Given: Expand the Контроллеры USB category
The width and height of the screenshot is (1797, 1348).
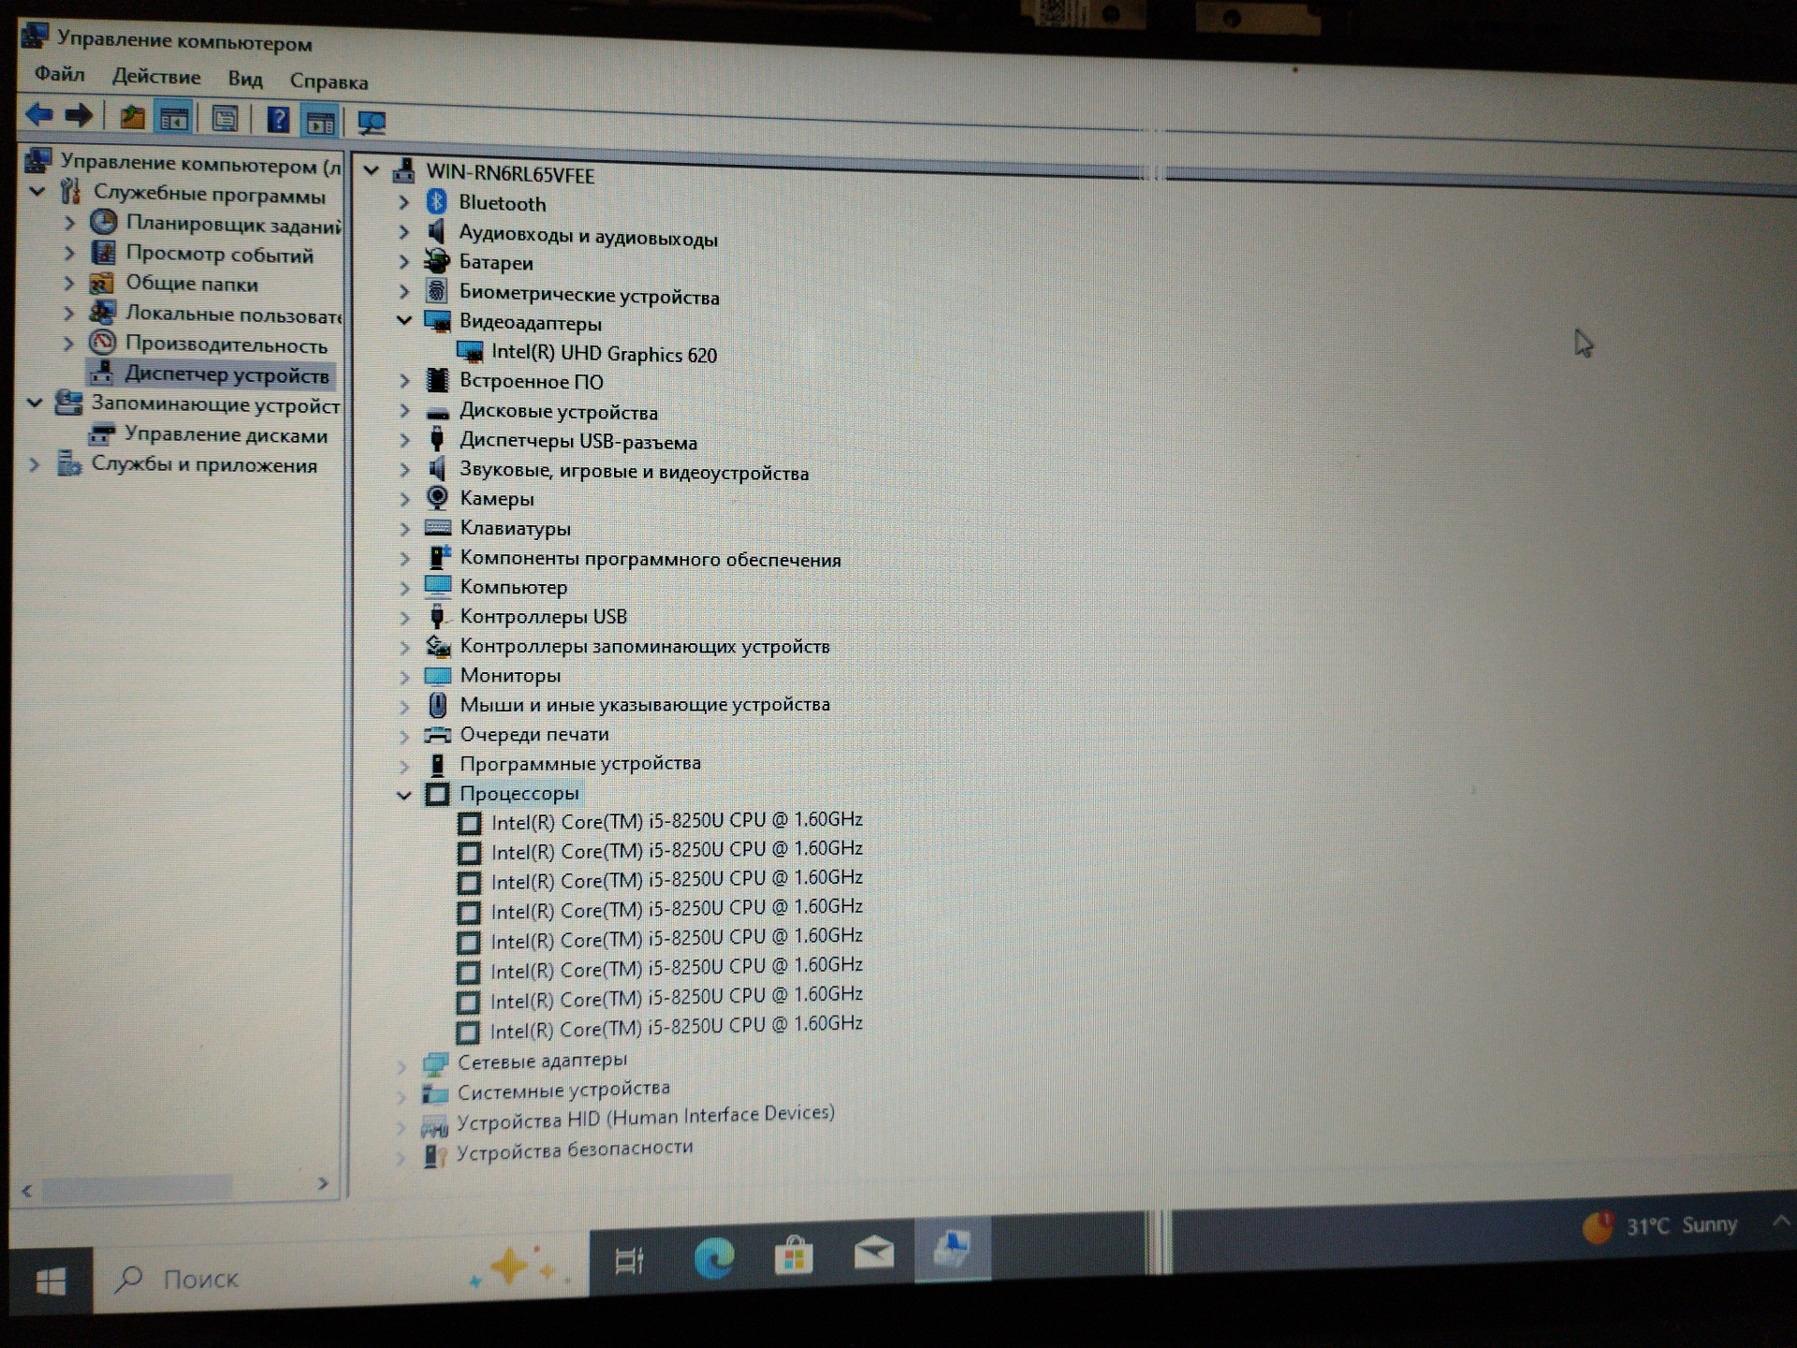Looking at the screenshot, I should (404, 616).
